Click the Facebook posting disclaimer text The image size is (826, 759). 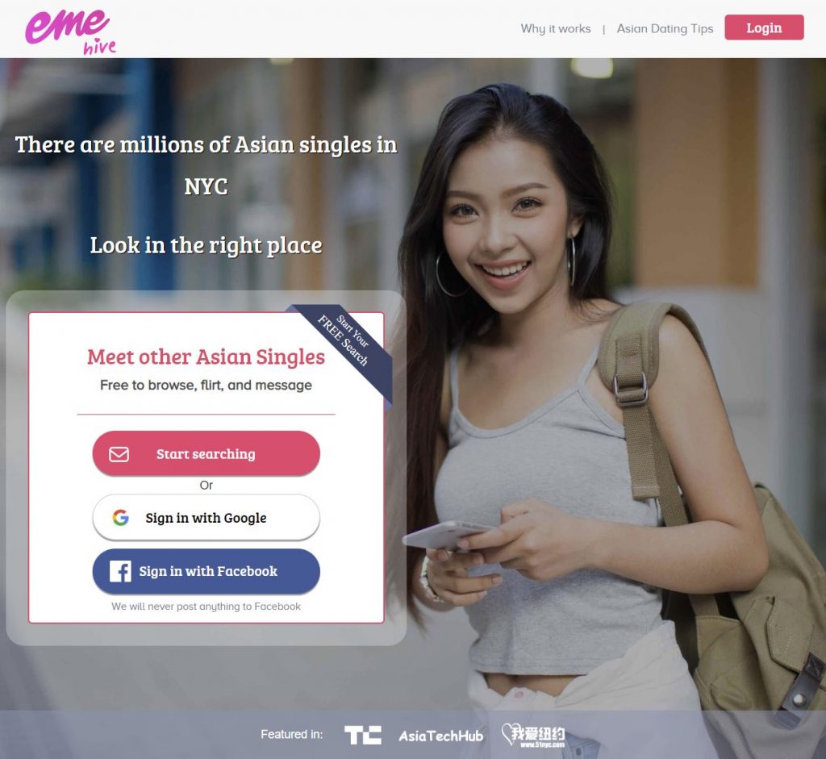click(206, 607)
